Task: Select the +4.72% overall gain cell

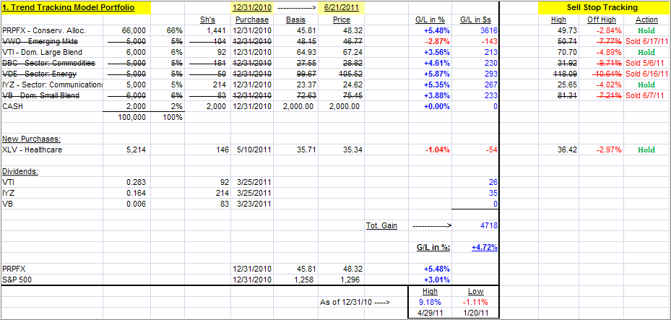Action: coord(485,247)
